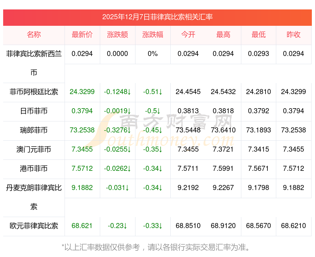This screenshot has width=315, height=257.
Task: Click the change value 0.0000
Action: [x=117, y=53]
